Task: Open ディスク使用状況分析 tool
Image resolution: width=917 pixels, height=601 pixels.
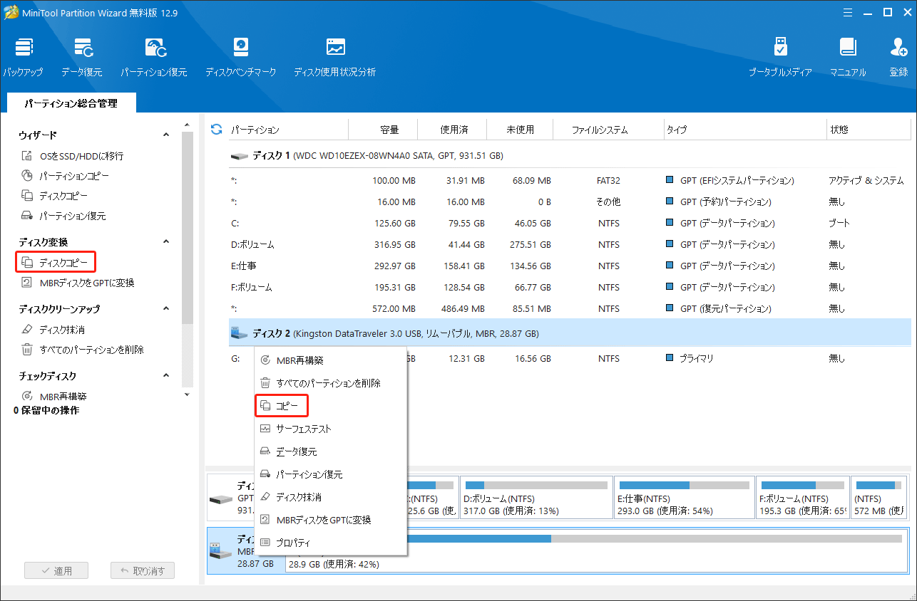Action: pyautogui.click(x=334, y=58)
